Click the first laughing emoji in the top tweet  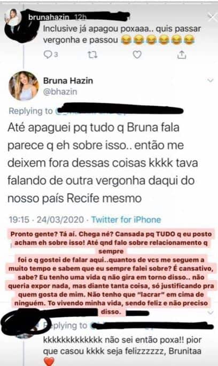point(126,40)
